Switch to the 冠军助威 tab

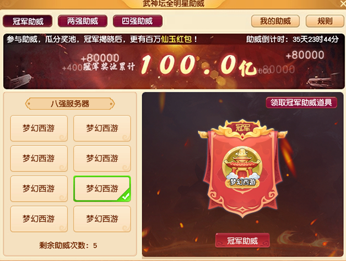point(28,21)
